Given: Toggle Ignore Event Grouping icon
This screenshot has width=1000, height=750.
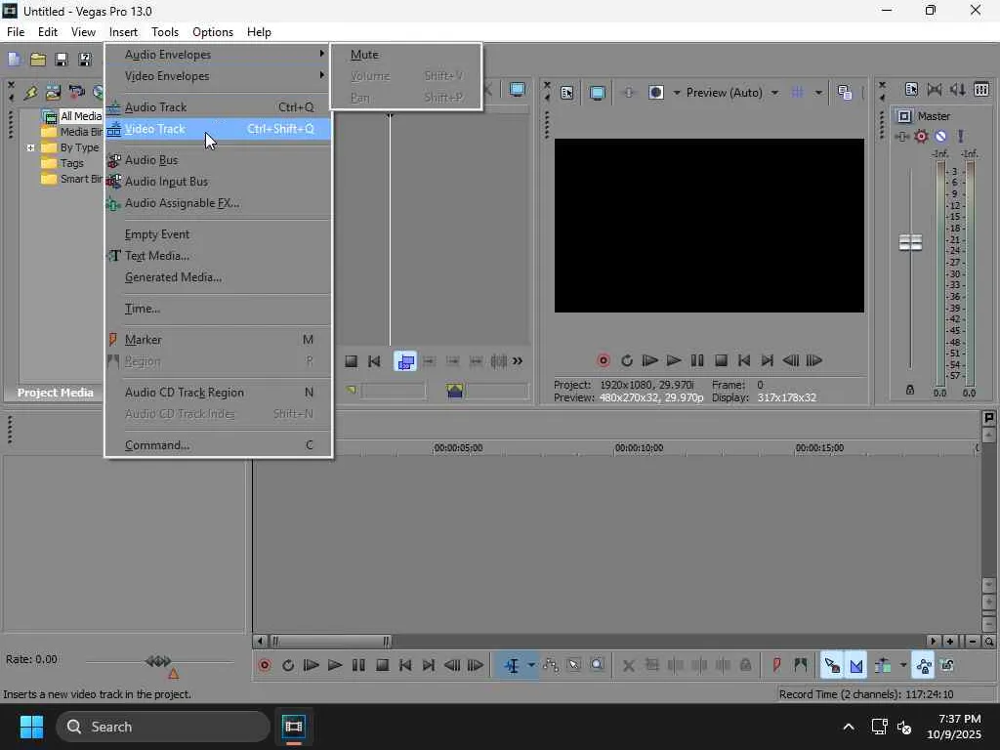Looking at the screenshot, I should [947, 665].
